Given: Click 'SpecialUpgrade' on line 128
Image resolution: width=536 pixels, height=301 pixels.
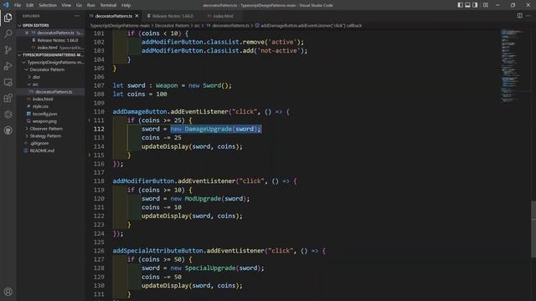Looking at the screenshot, I should (210, 268).
